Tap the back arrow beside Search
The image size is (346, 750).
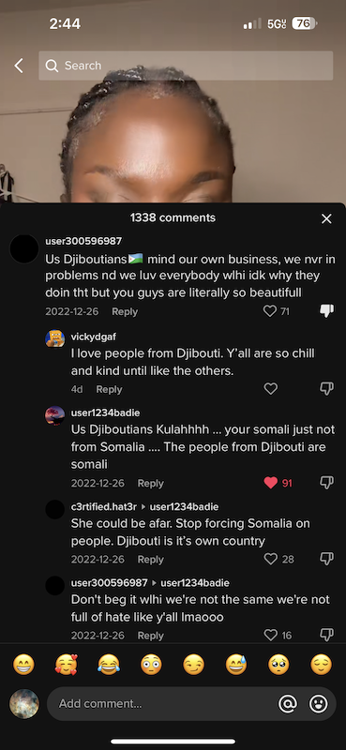pos(19,66)
